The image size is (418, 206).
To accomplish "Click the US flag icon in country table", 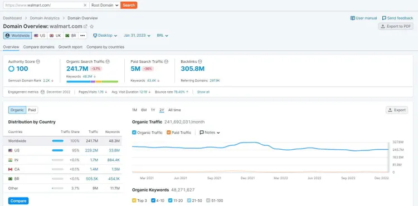I will pyautogui.click(x=11, y=150).
